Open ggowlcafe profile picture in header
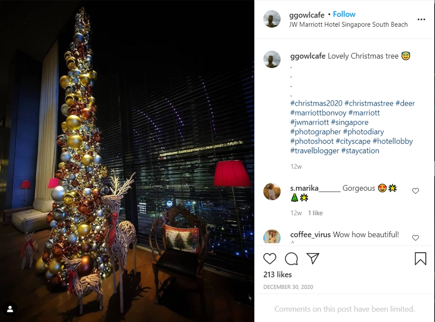 tap(272, 19)
